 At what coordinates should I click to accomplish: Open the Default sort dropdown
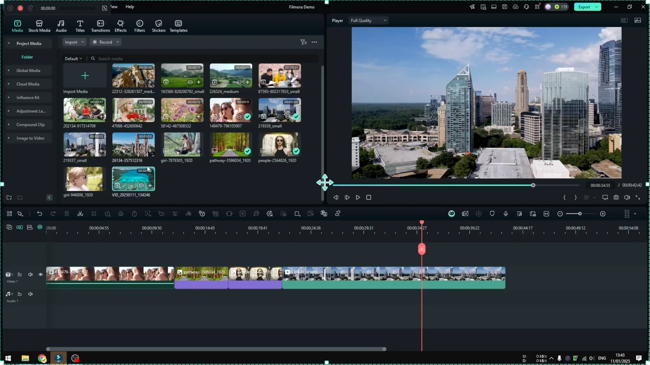73,58
